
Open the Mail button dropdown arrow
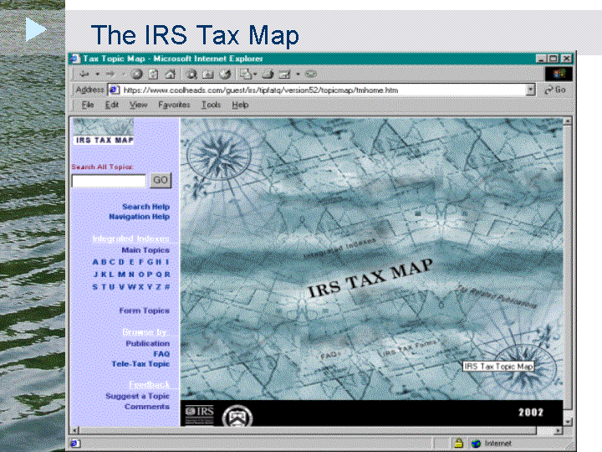255,74
